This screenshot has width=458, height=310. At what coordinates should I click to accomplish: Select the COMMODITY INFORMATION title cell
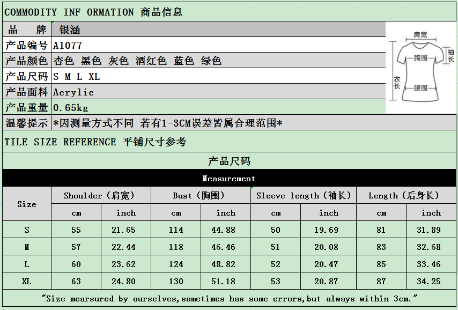pyautogui.click(x=229, y=12)
